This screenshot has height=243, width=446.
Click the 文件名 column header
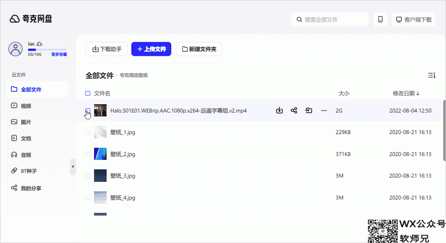click(102, 93)
